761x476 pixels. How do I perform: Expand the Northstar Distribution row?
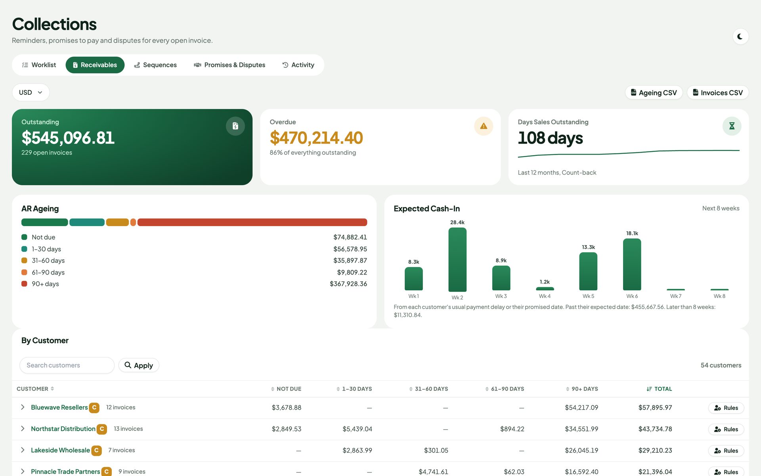click(x=23, y=429)
